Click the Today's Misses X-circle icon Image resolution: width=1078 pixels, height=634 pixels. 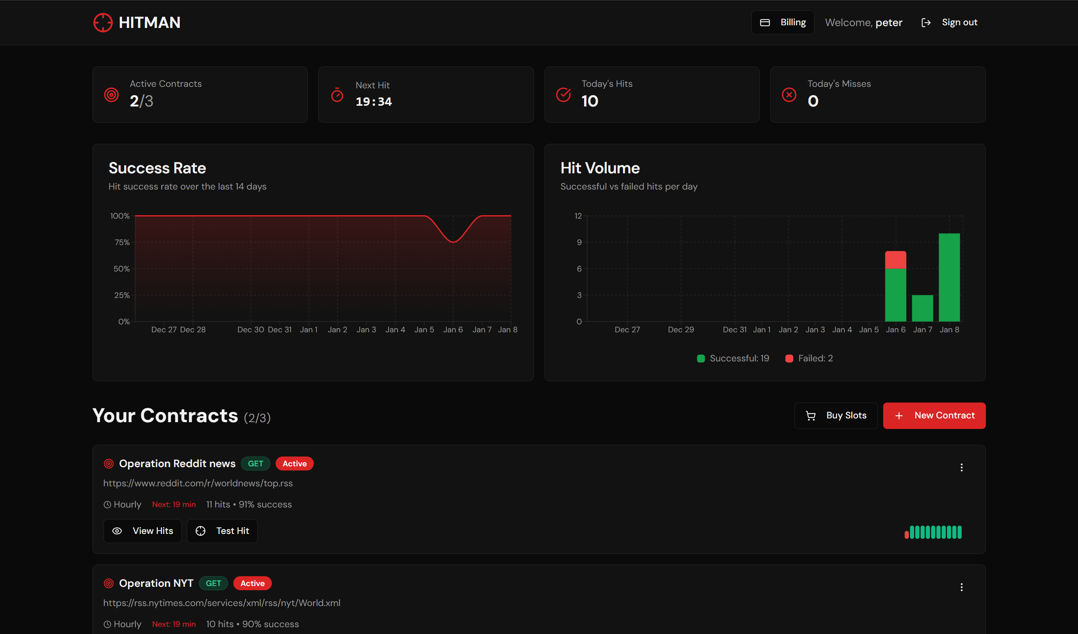pyautogui.click(x=789, y=94)
